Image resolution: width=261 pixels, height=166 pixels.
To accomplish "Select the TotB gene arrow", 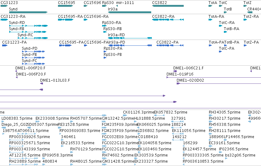I will tap(225, 12).
